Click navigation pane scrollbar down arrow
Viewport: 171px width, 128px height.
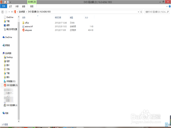point(18,121)
